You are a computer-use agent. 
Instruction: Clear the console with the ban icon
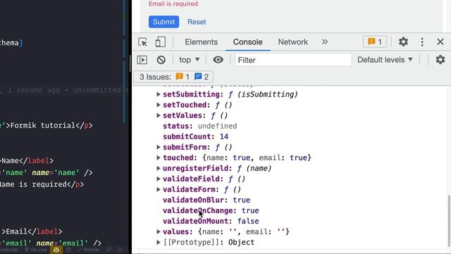(x=161, y=60)
